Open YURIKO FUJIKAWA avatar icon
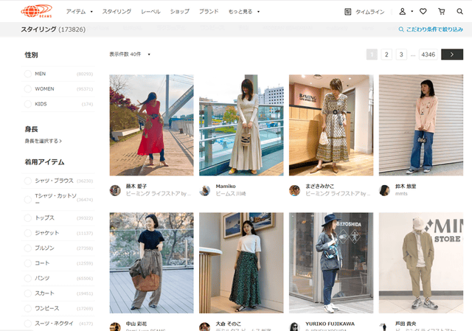The image size is (472, 331). (x=294, y=327)
